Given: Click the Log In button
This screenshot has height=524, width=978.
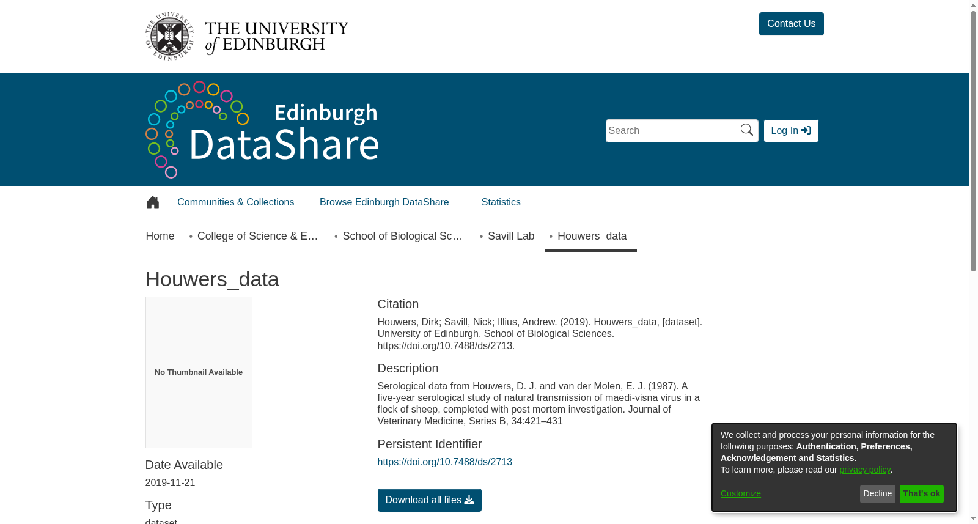Looking at the screenshot, I should (x=791, y=131).
